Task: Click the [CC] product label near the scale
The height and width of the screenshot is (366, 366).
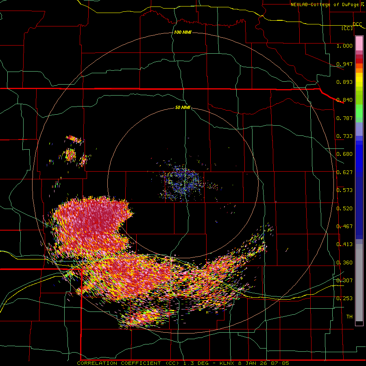Action: pyautogui.click(x=347, y=28)
